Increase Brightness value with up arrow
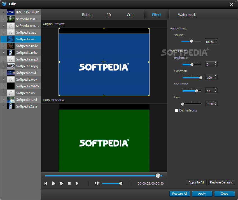Viewport: 238px width, 200px height. pos(215,63)
